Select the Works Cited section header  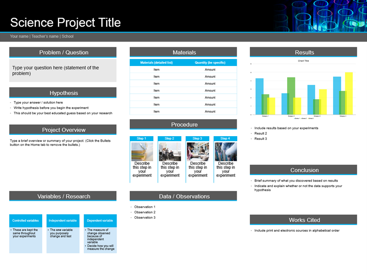[303, 220]
